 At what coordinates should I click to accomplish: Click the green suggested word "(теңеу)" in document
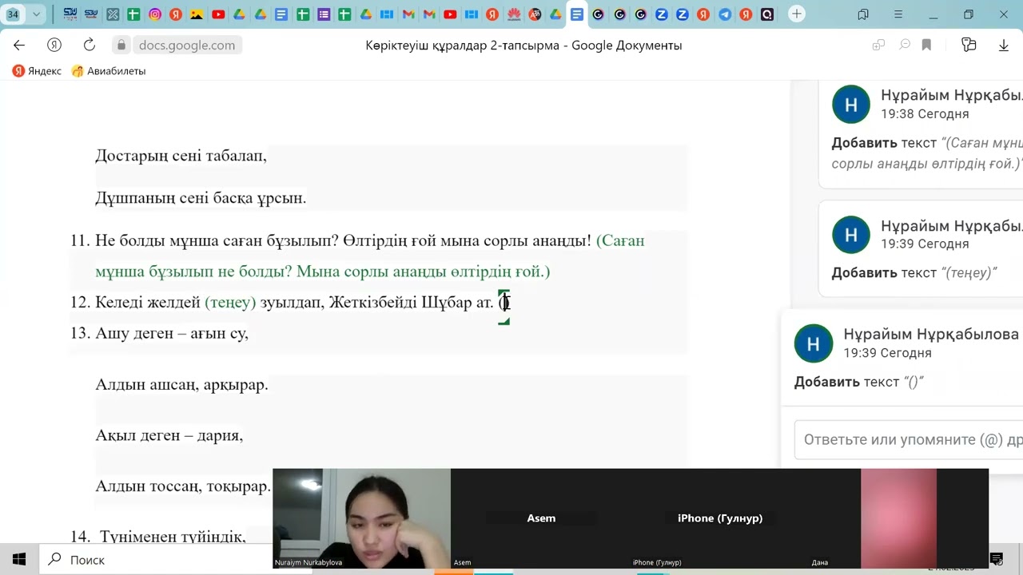coord(230,303)
